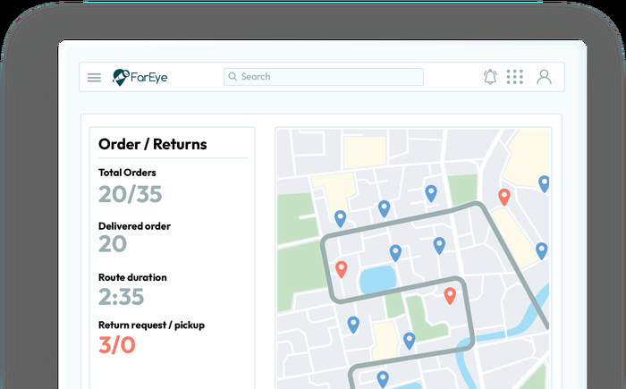Click the red 3/0 returns value

117,344
